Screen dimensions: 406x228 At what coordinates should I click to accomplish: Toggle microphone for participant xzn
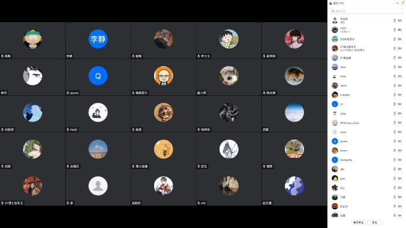(394, 178)
